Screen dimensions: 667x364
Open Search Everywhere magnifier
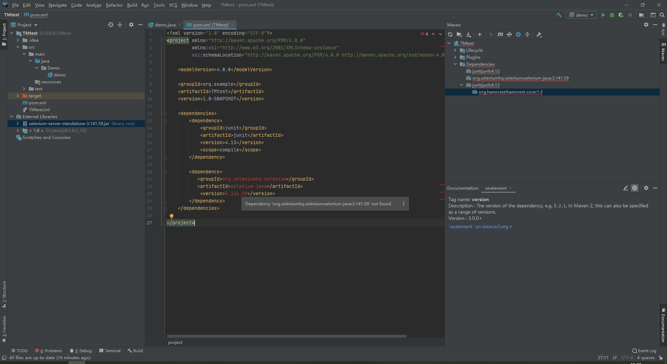(662, 15)
